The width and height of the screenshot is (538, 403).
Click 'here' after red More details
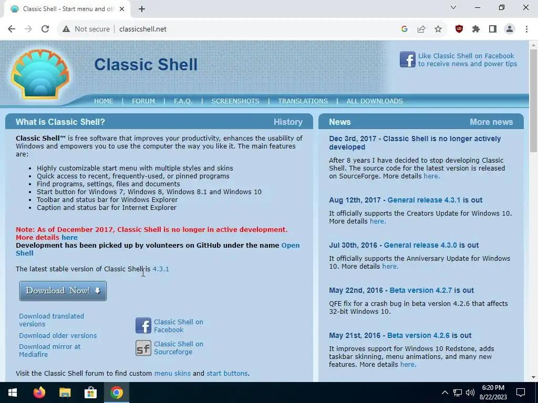pyautogui.click(x=70, y=238)
